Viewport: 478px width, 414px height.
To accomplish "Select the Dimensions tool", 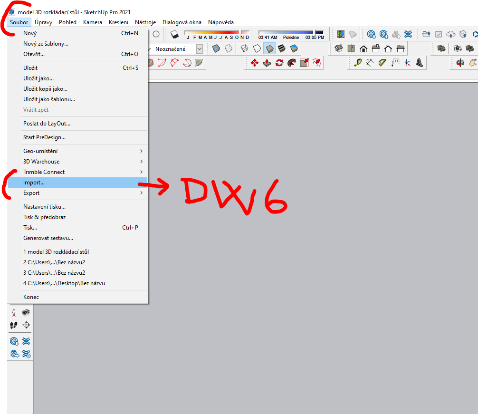I will [370, 63].
